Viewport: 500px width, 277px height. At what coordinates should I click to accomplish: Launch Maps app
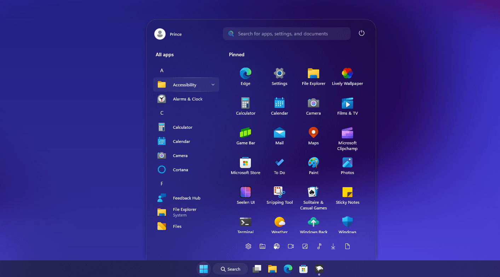[x=314, y=136]
